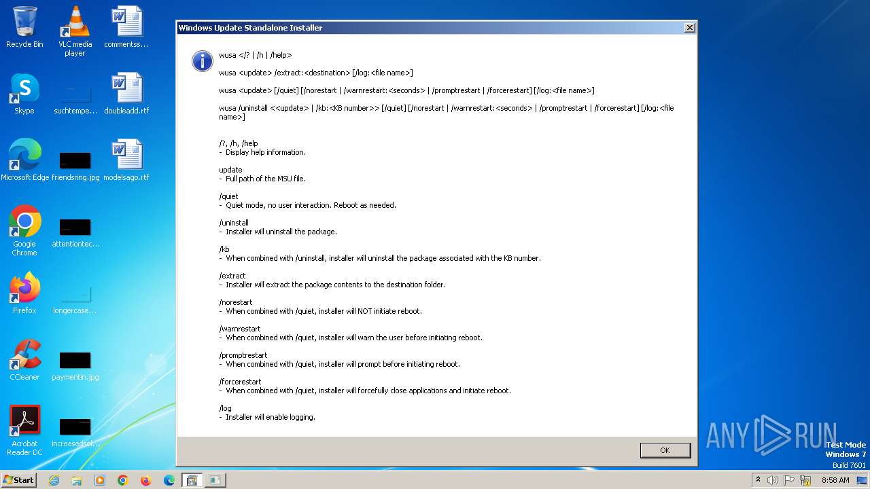Click the Show Desktop button at taskbar end
Viewport: 870px width, 489px height.
pyautogui.click(x=863, y=480)
